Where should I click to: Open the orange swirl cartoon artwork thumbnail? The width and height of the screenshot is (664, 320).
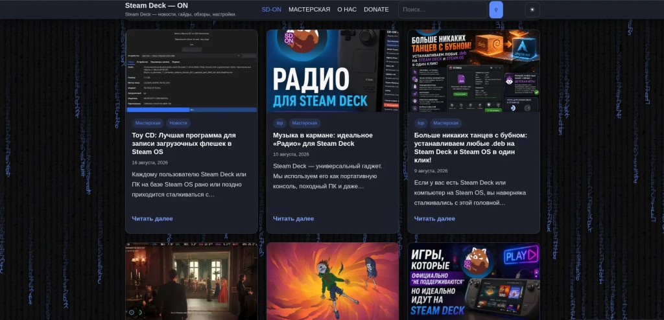click(x=333, y=281)
